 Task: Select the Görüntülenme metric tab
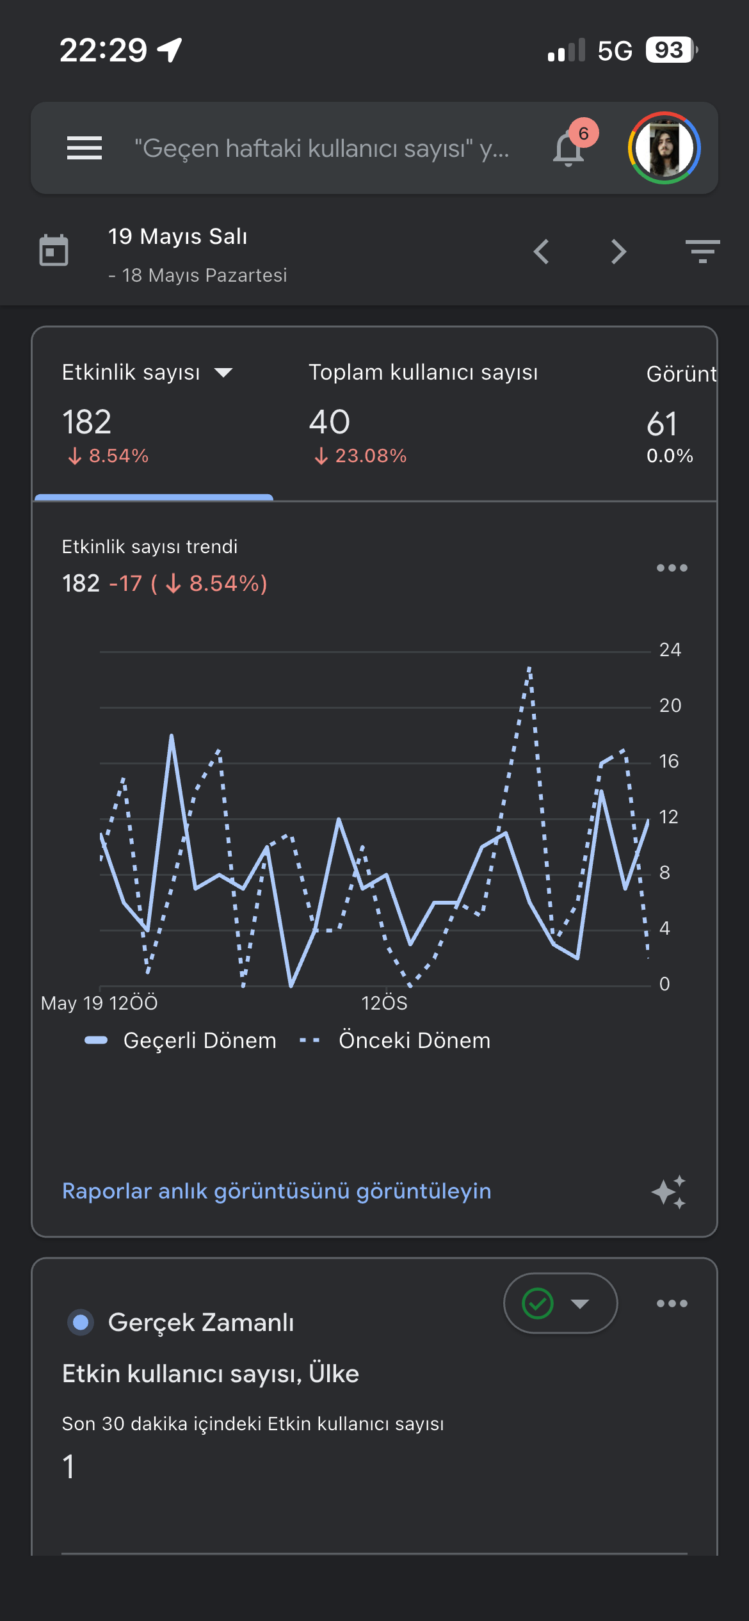coord(681,413)
